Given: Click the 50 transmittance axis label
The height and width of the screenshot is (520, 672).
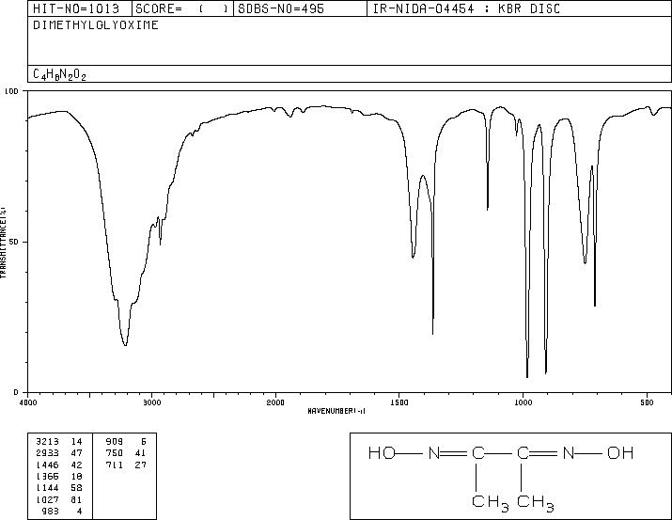Looking at the screenshot, I should (14, 242).
